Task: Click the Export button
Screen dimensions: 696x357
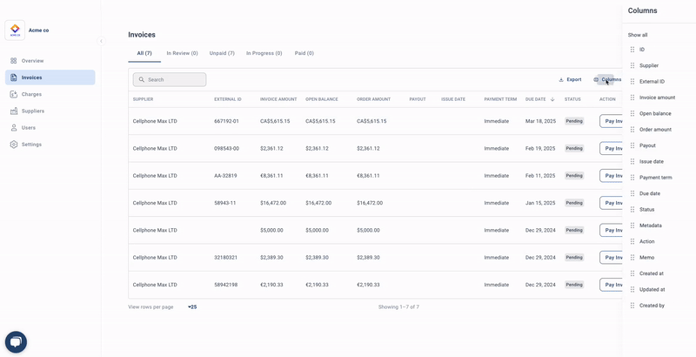Action: (570, 79)
